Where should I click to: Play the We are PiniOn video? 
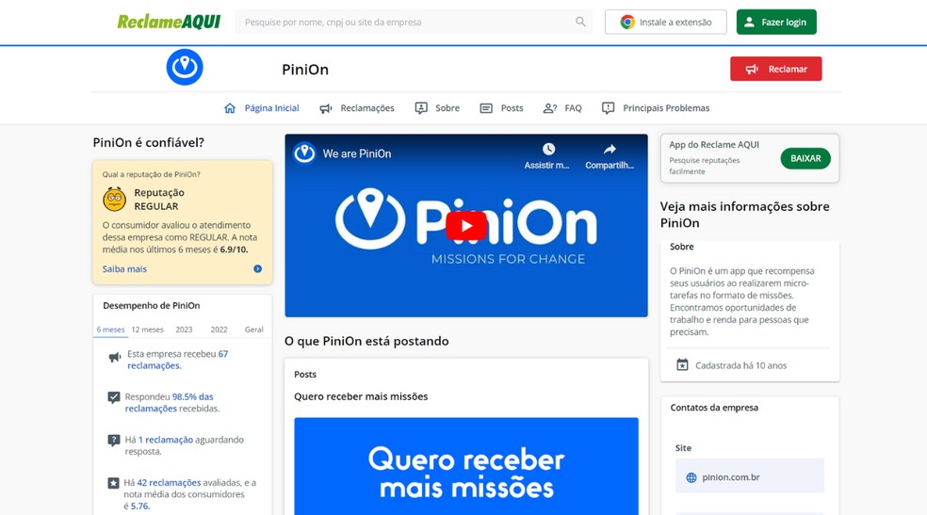pyautogui.click(x=466, y=226)
